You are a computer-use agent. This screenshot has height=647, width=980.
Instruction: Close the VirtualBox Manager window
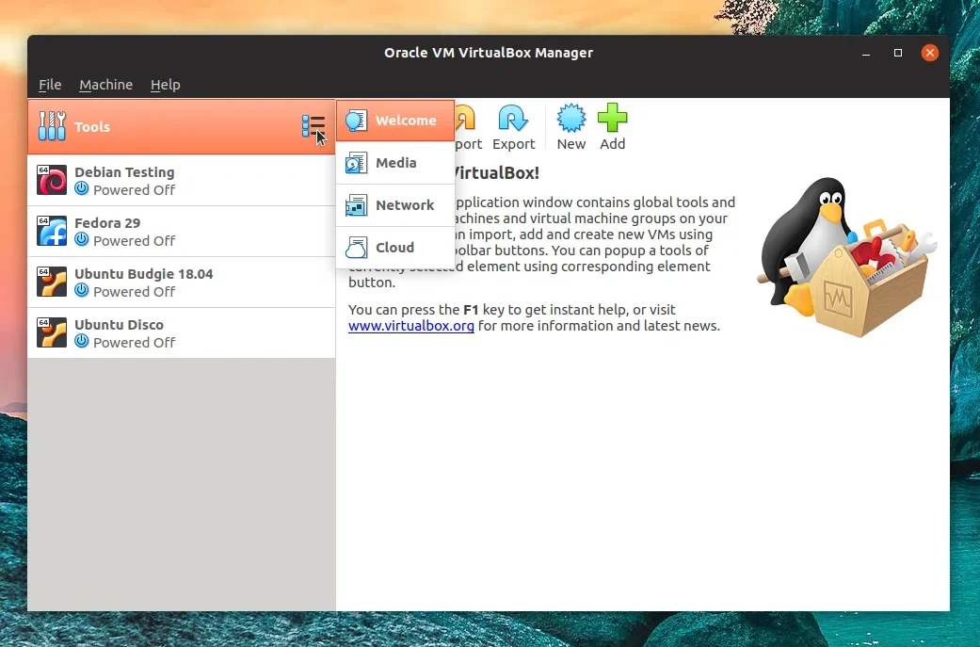point(930,53)
